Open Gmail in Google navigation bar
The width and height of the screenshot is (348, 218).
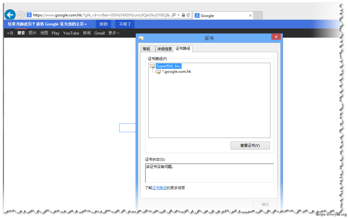[x=99, y=33]
